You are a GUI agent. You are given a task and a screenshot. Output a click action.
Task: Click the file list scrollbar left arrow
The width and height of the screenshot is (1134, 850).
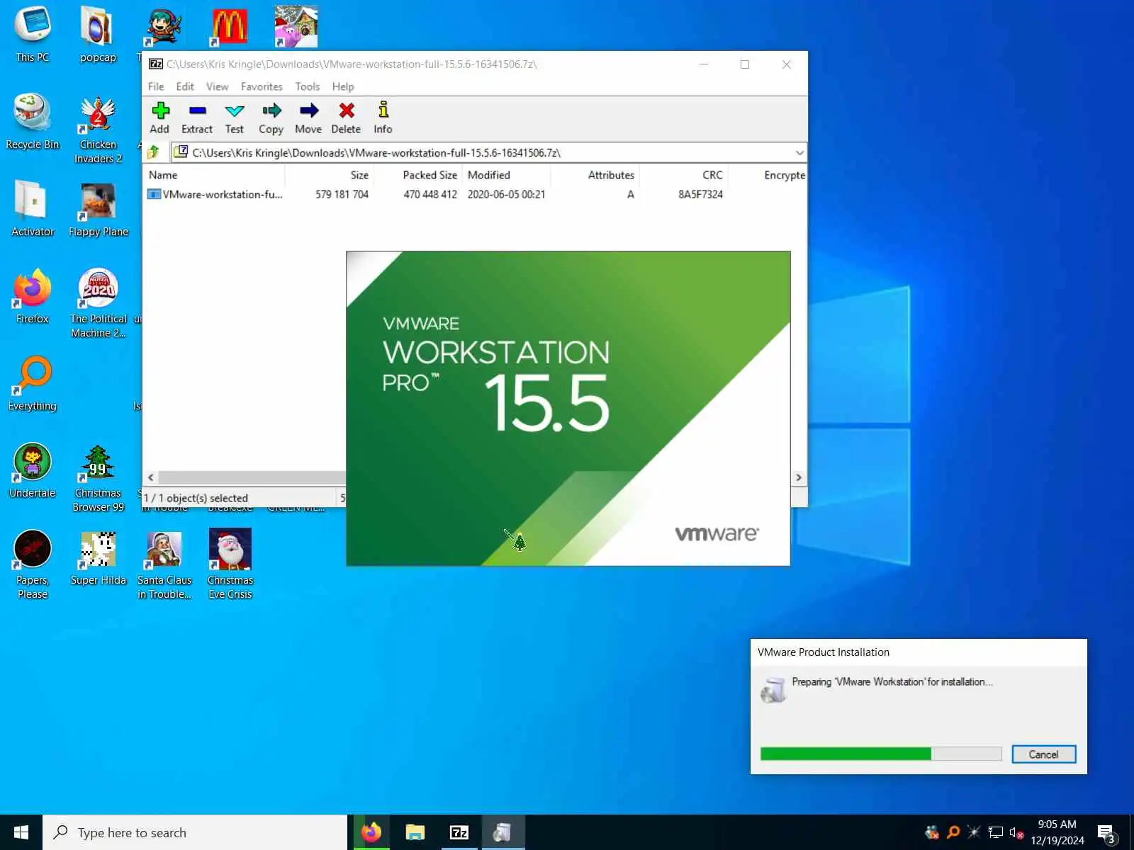coord(150,477)
